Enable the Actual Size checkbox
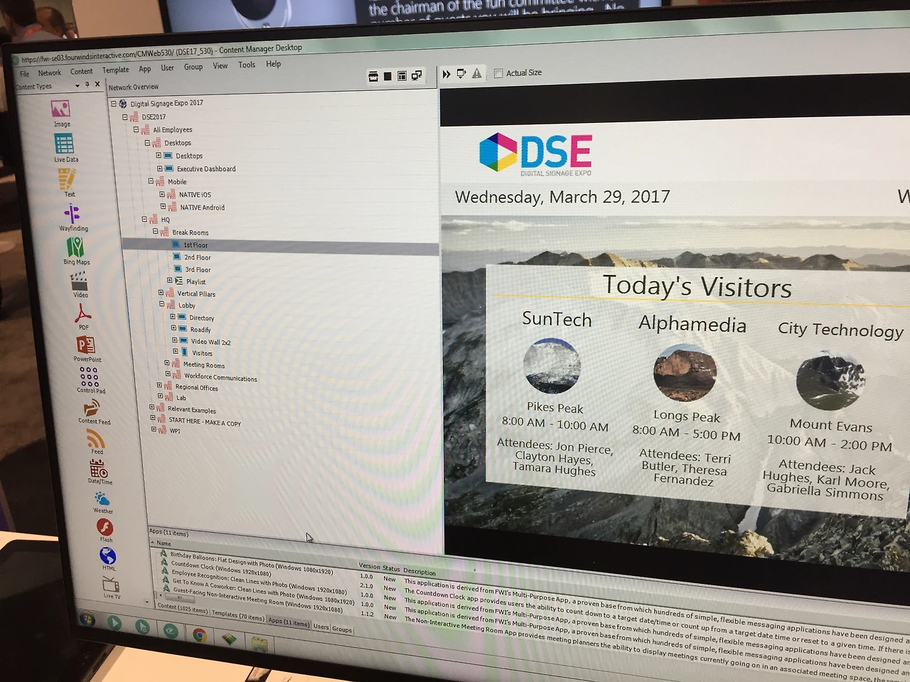This screenshot has width=910, height=682. click(x=498, y=73)
